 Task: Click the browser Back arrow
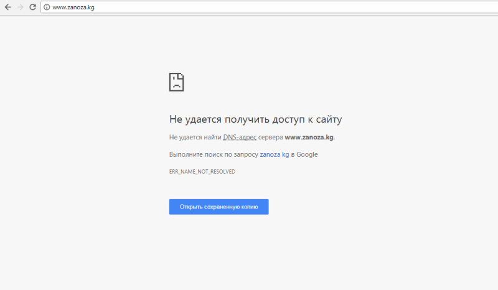coord(7,7)
